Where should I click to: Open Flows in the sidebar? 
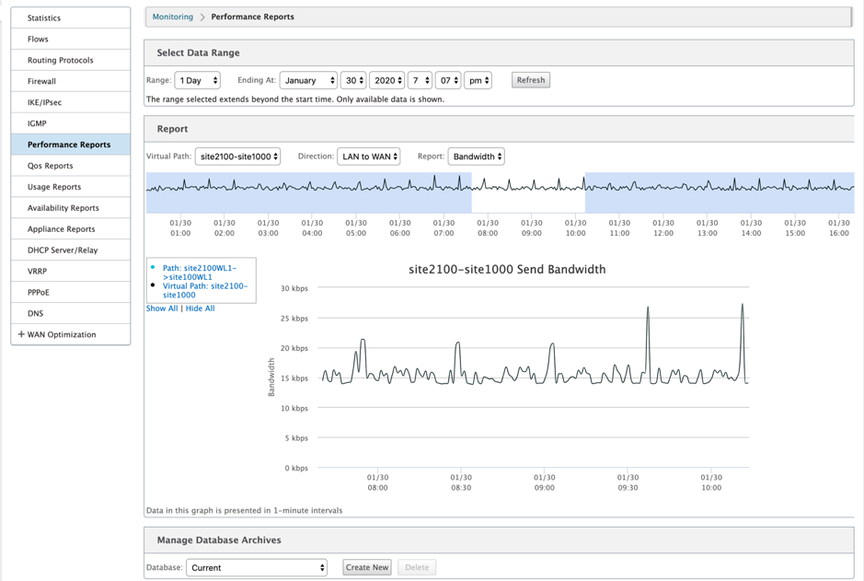point(71,40)
